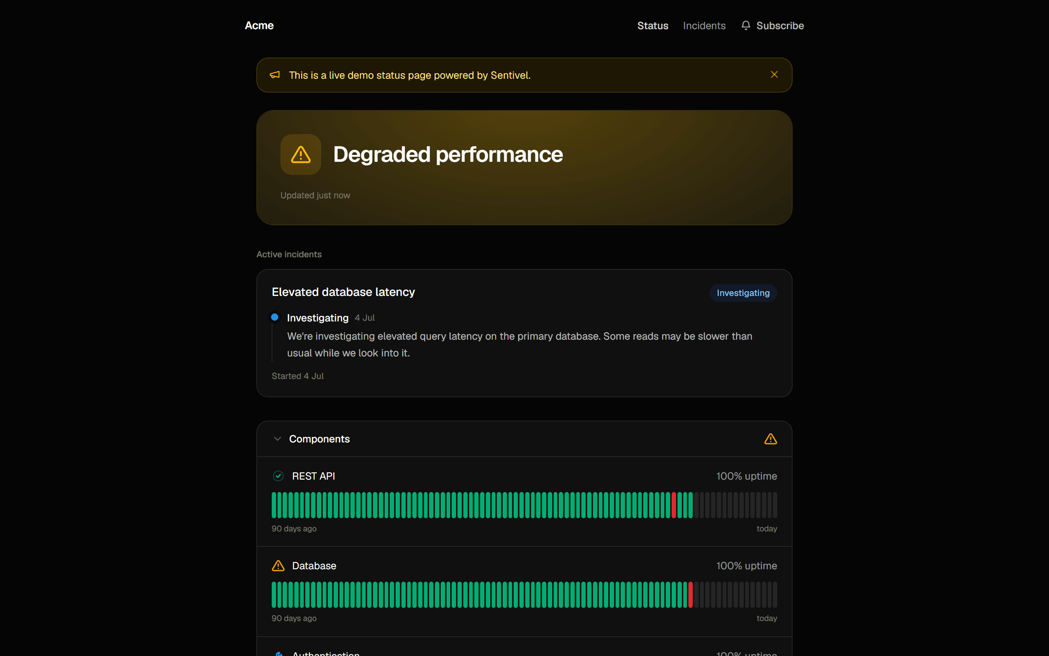This screenshot has height=656, width=1049.
Task: Click the blue Investigating timeline dot
Action: [x=275, y=317]
